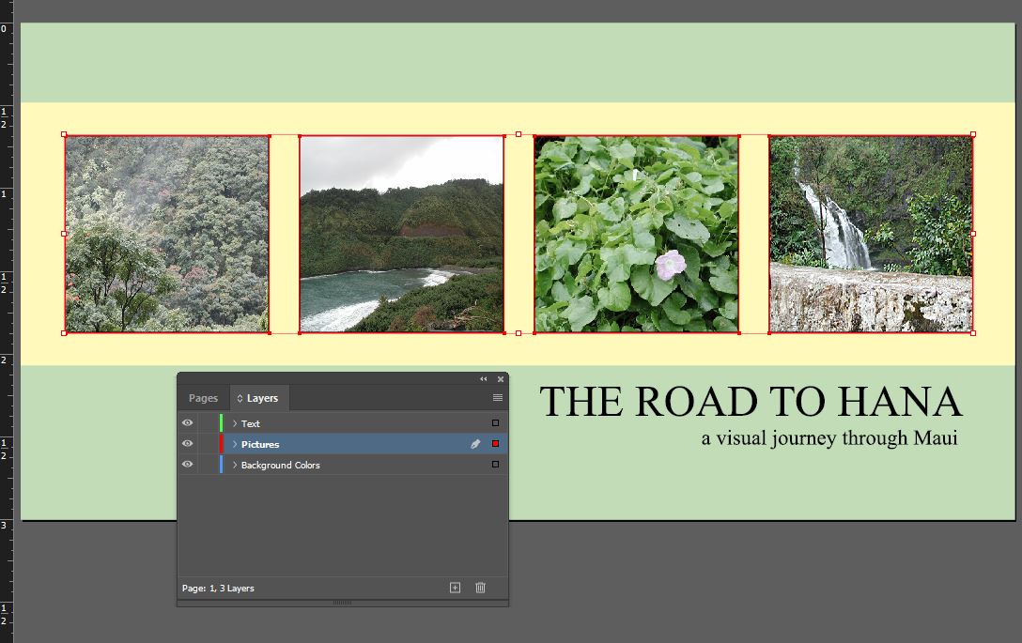
Task: Click "THE ROAD TO HANA" title text
Action: 751,402
